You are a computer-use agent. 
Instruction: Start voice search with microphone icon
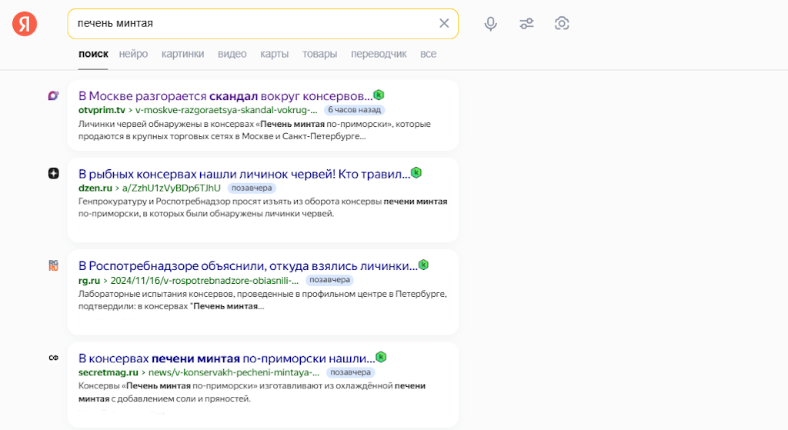click(x=490, y=24)
